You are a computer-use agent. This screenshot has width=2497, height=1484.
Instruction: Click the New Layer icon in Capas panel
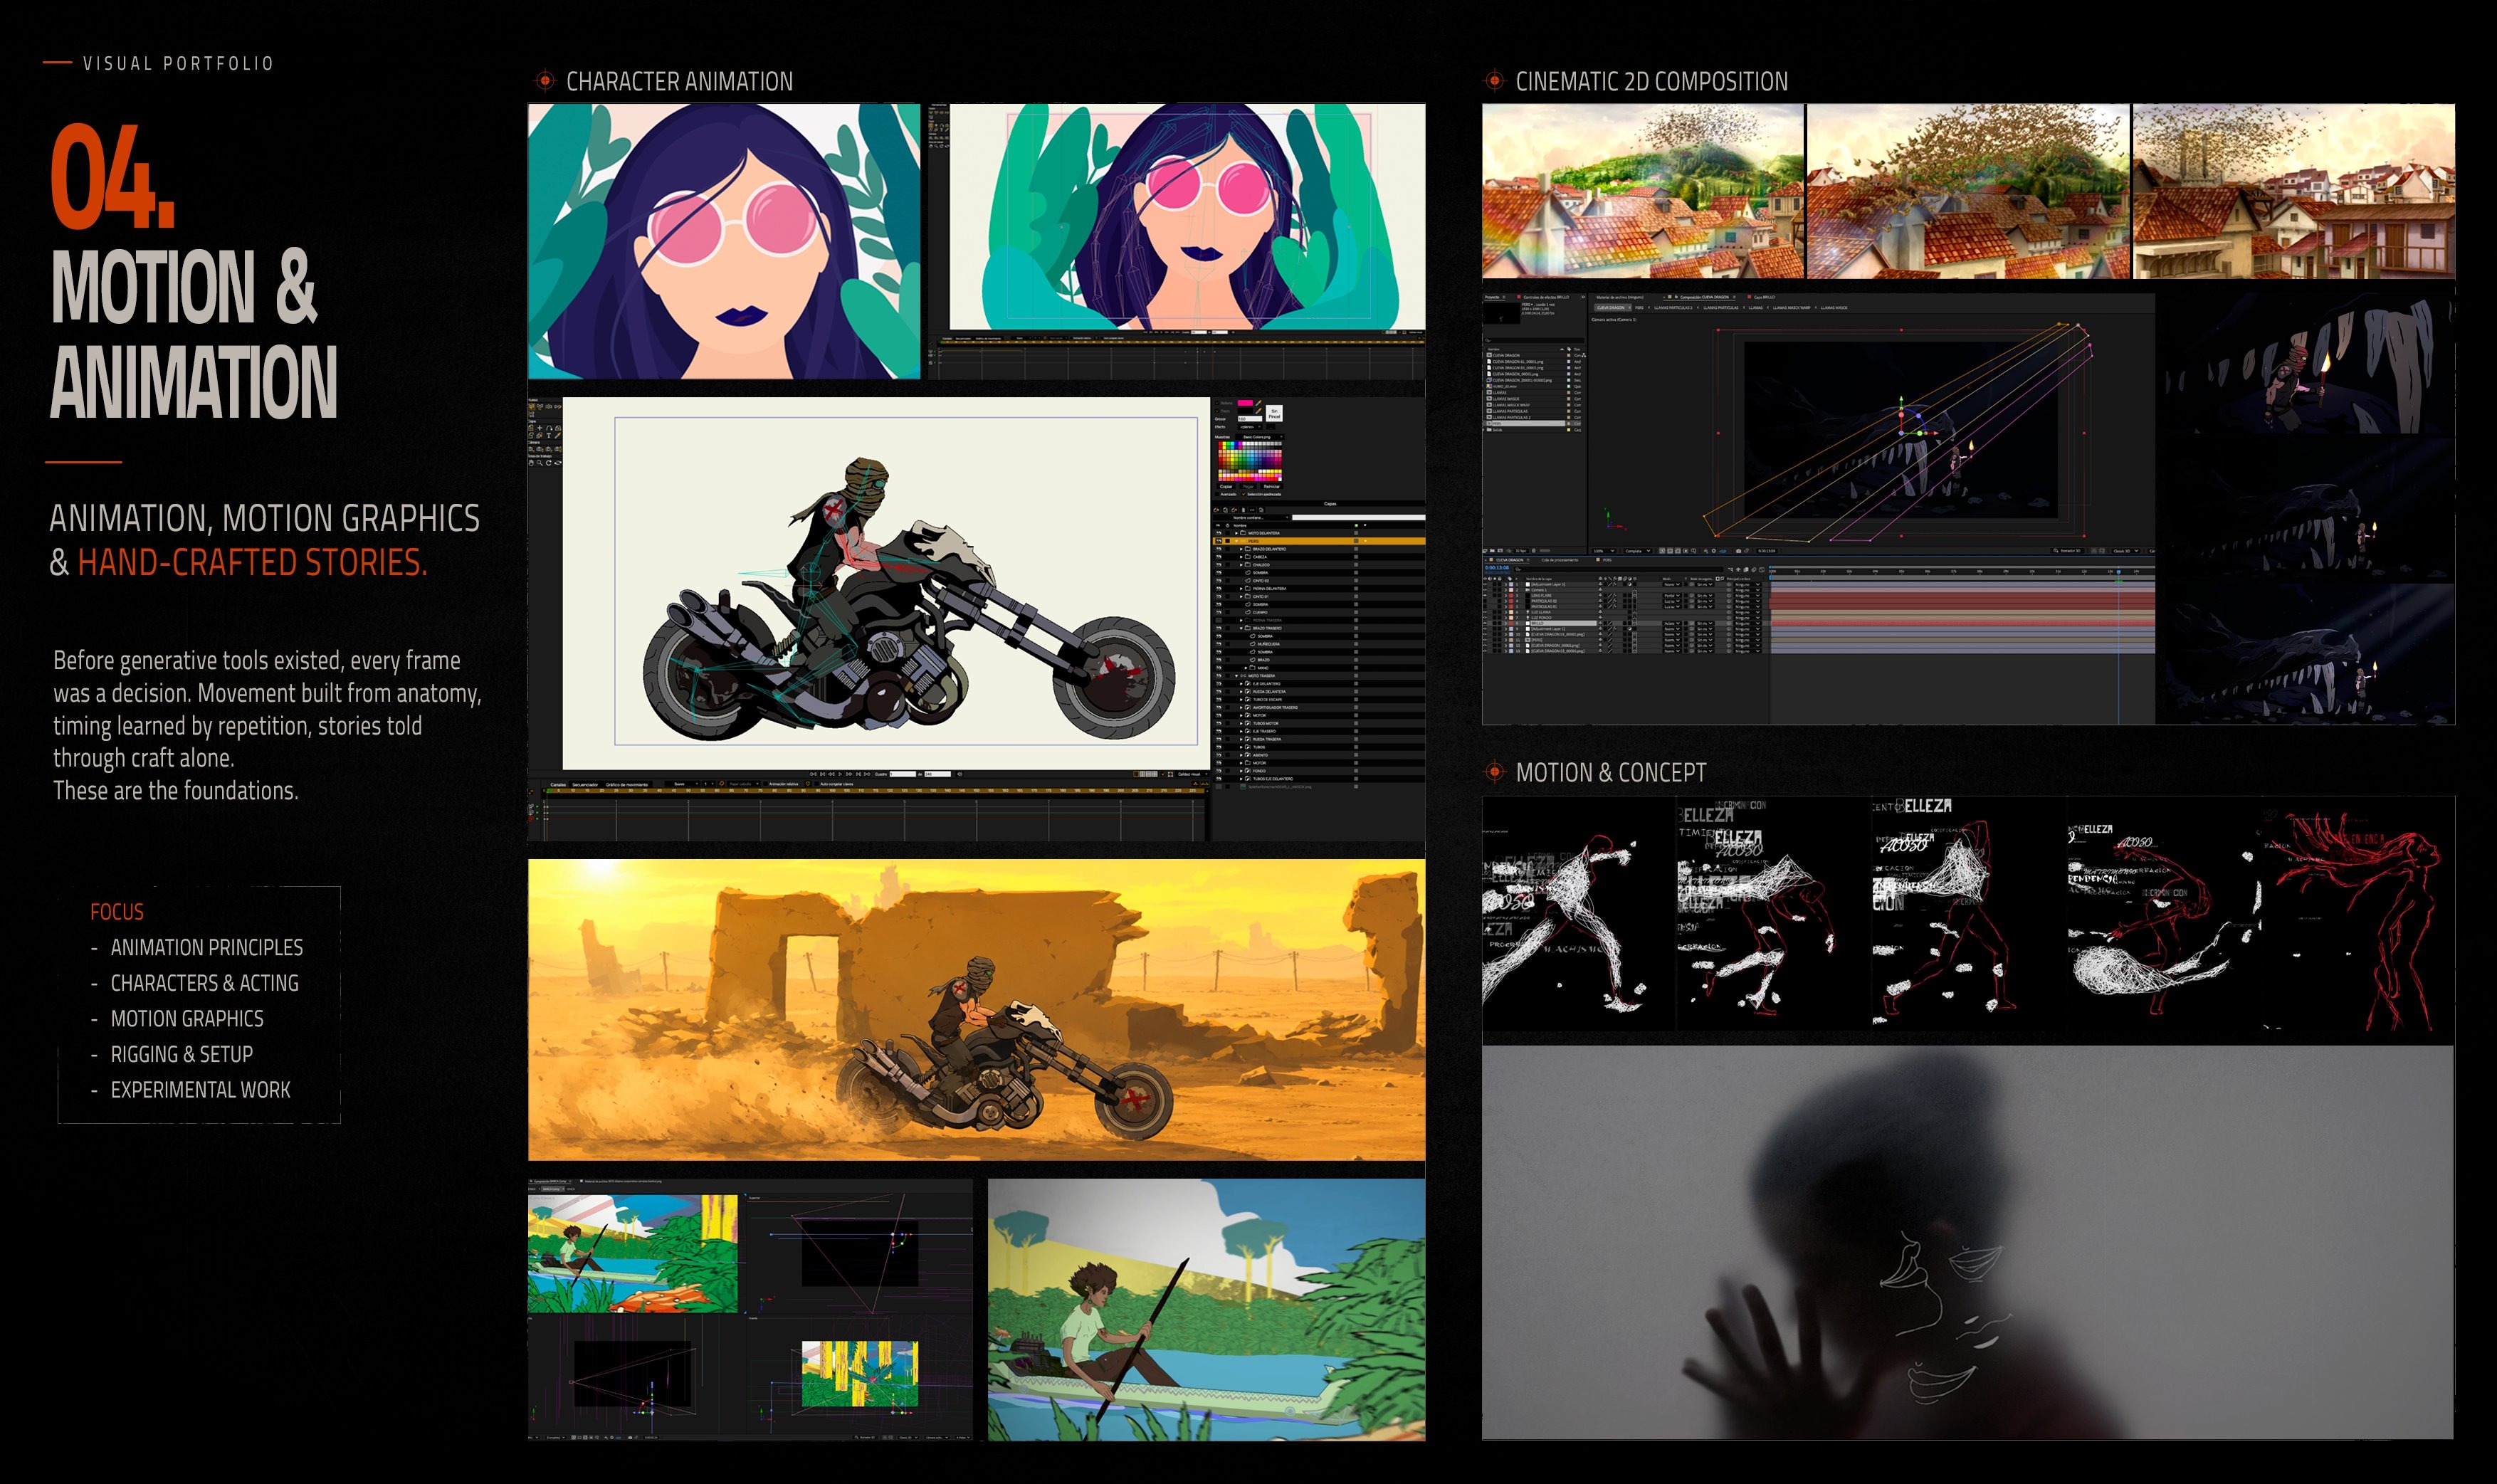coord(1217,510)
